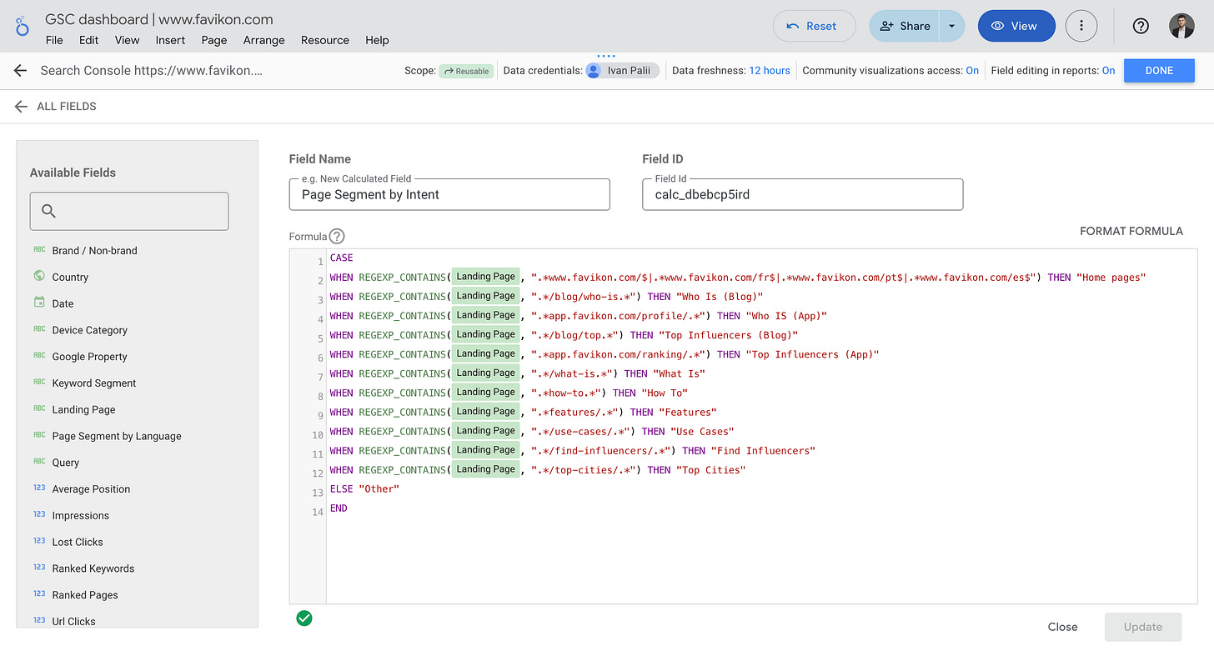Click the search magnifier in Available Fields
The width and height of the screenshot is (1214, 661).
point(48,211)
